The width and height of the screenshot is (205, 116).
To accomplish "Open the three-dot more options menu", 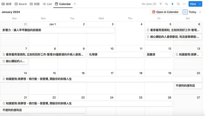I will pos(184,4).
